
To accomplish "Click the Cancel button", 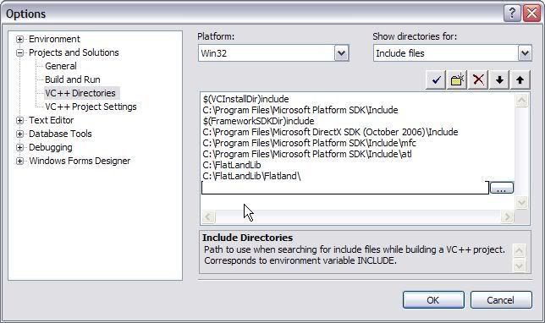I will tap(501, 299).
